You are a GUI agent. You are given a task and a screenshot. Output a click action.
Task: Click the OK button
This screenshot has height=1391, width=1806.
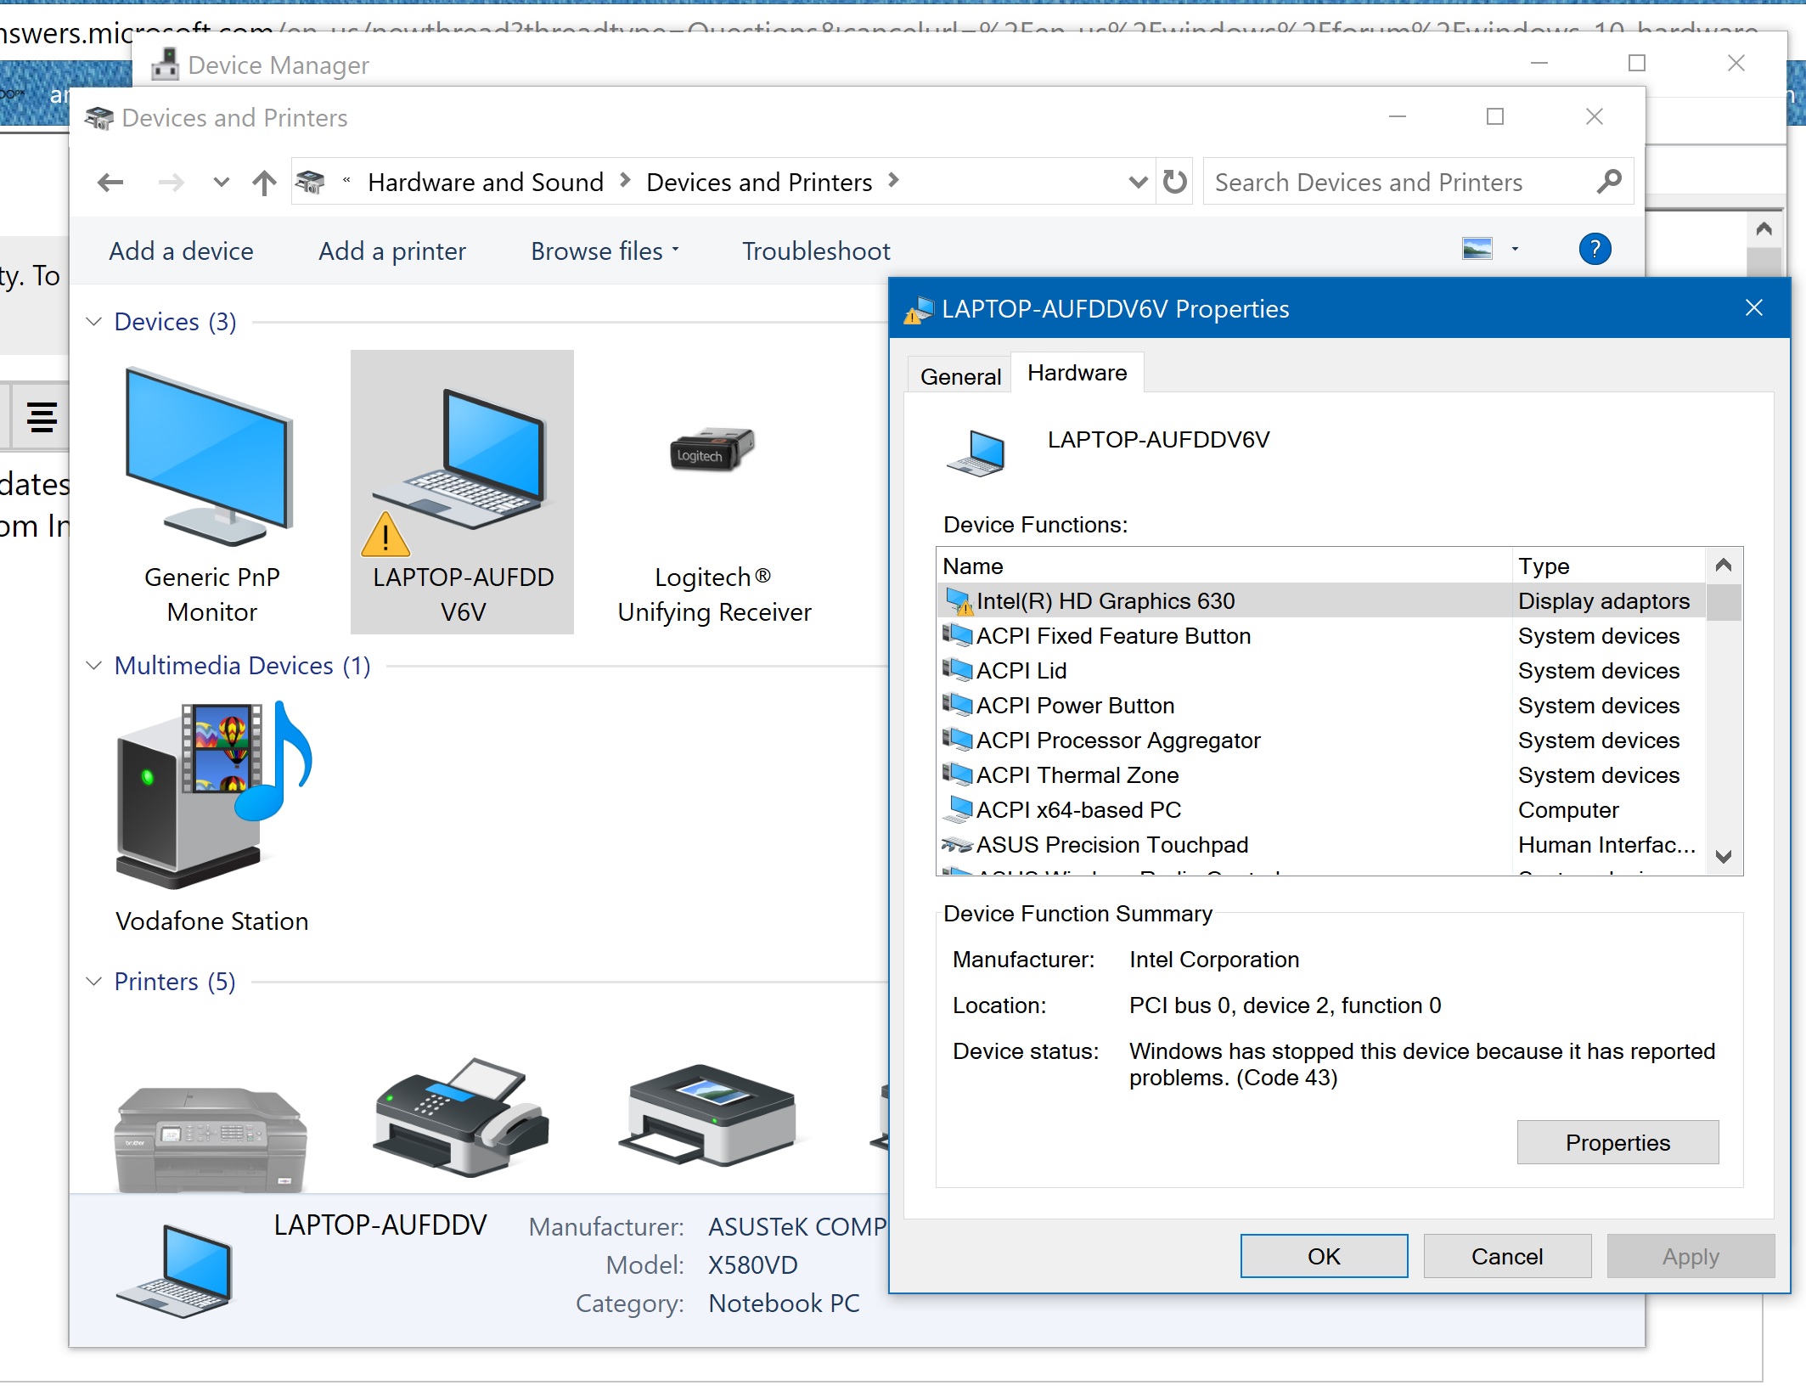1324,1256
